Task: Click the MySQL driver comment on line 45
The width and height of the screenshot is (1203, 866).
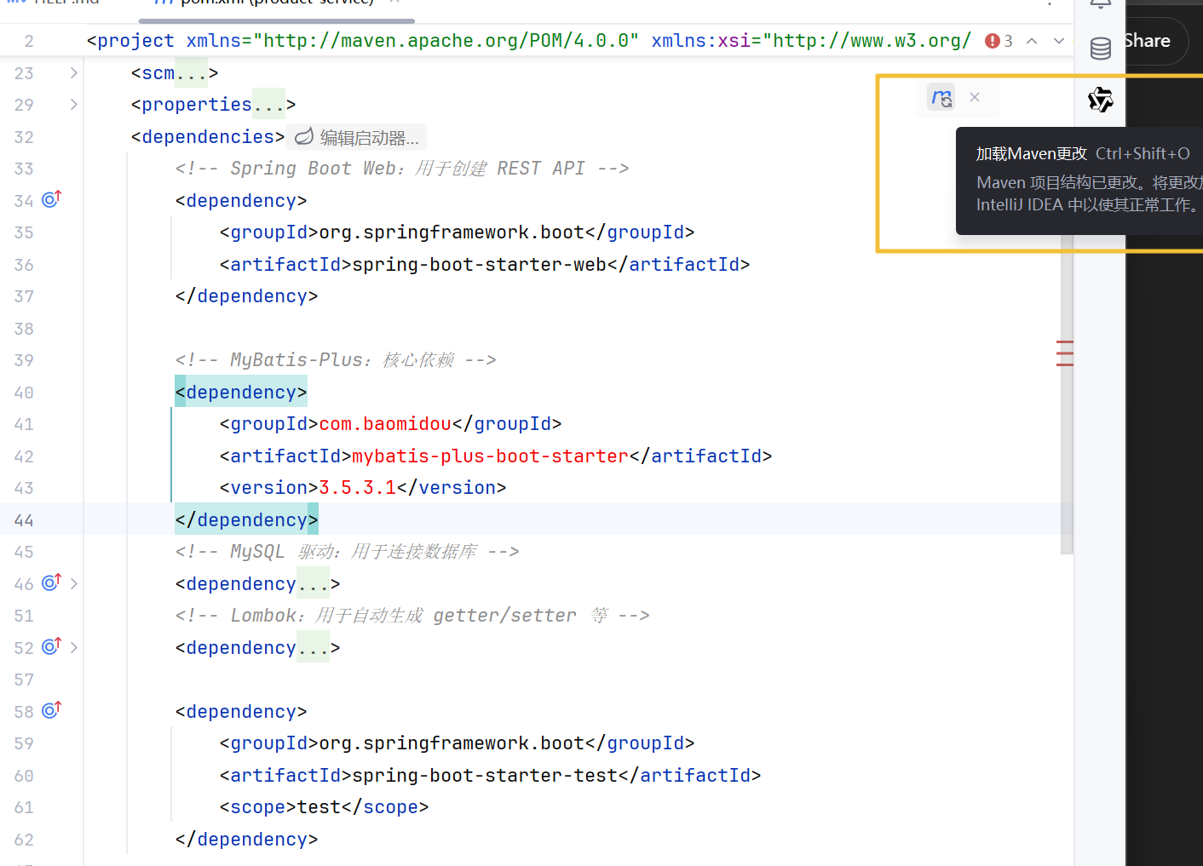Action: [347, 552]
